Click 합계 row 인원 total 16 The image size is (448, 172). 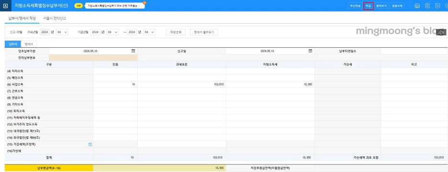115,158
